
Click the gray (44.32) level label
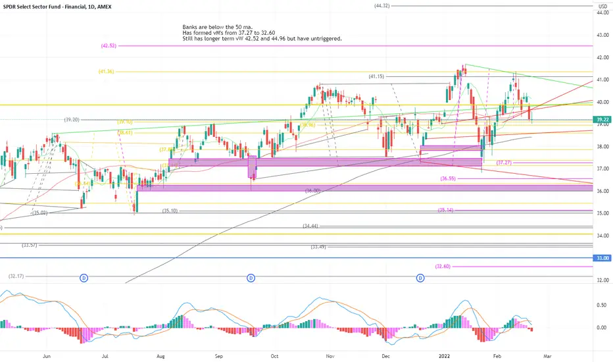pos(382,6)
